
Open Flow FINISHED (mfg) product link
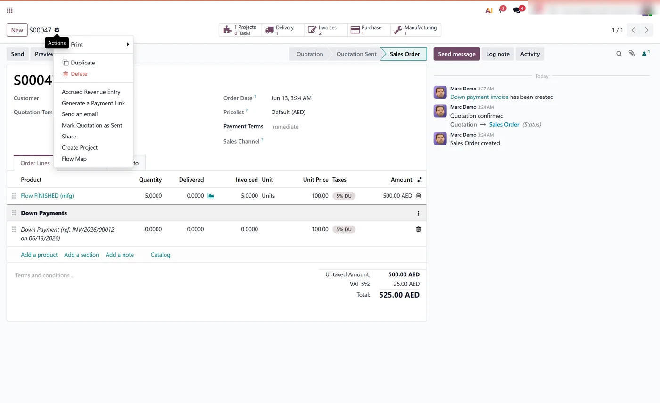pos(47,196)
